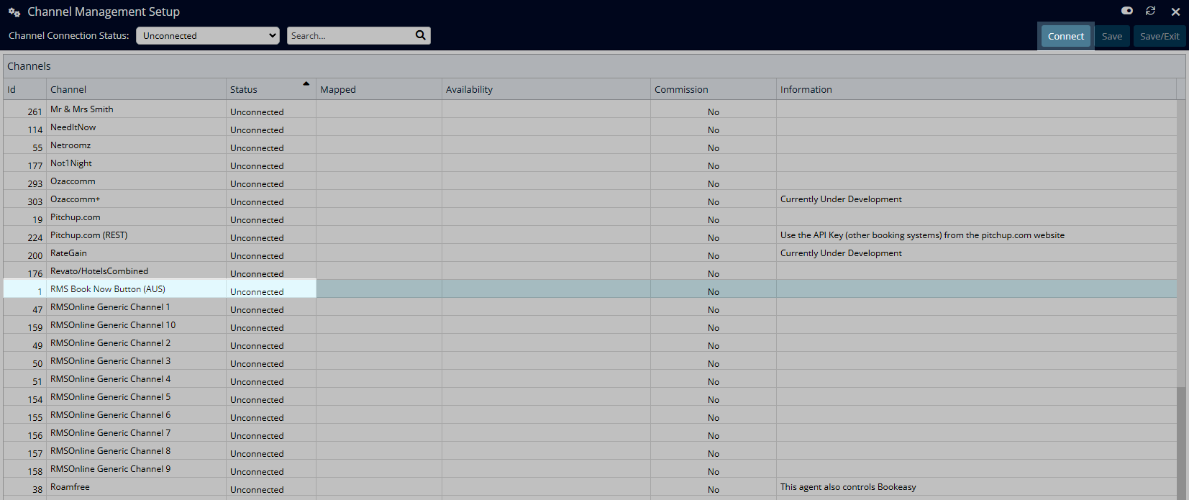
Task: Click Ozaccomm+ Currently Under Development note
Action: pos(841,199)
